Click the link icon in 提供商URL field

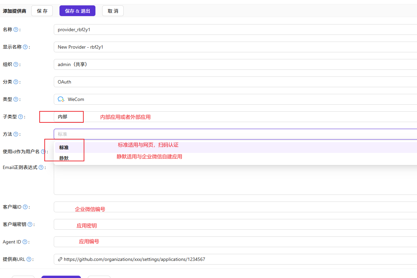[x=60, y=259]
